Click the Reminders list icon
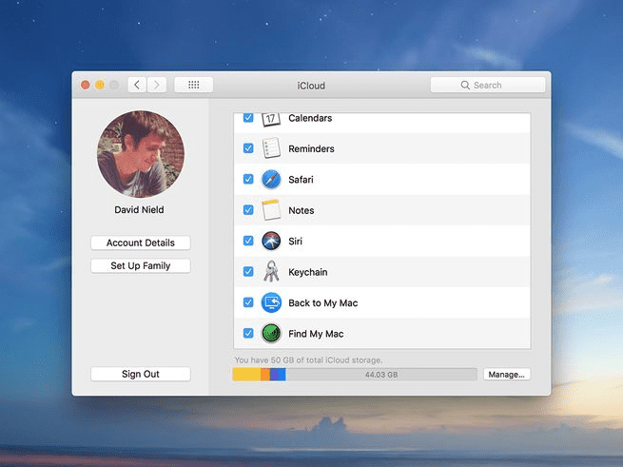The height and width of the screenshot is (467, 623). click(271, 148)
